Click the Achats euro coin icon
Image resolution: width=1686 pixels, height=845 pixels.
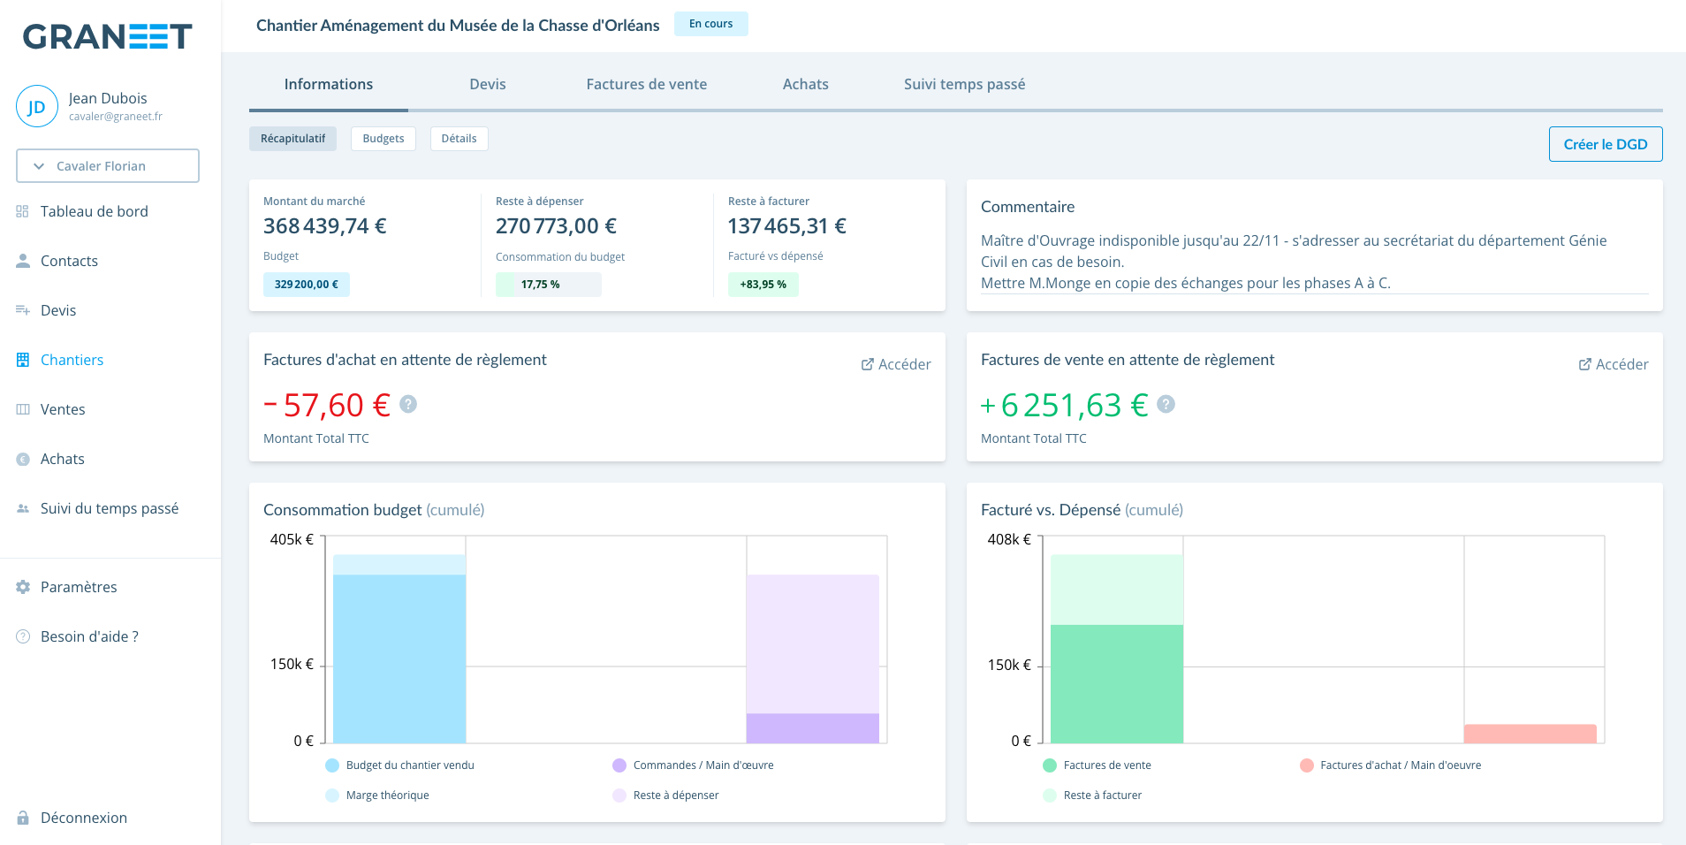coord(23,459)
